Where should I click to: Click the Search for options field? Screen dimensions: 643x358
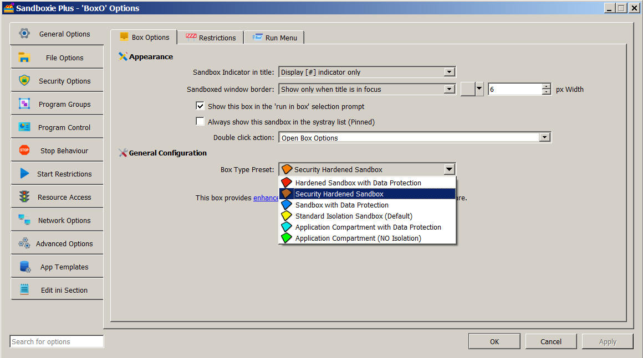point(57,341)
